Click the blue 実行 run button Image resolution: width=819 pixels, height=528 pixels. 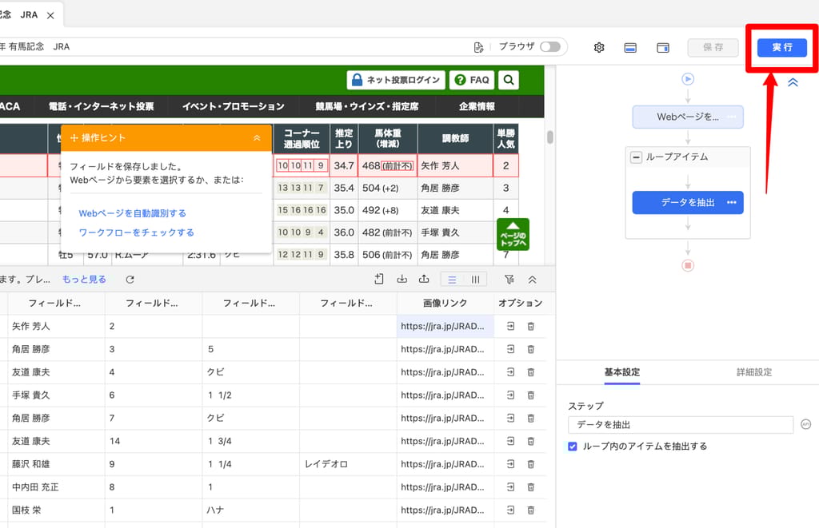(x=782, y=47)
